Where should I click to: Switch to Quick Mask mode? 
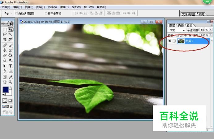pyautogui.click(x=10, y=101)
